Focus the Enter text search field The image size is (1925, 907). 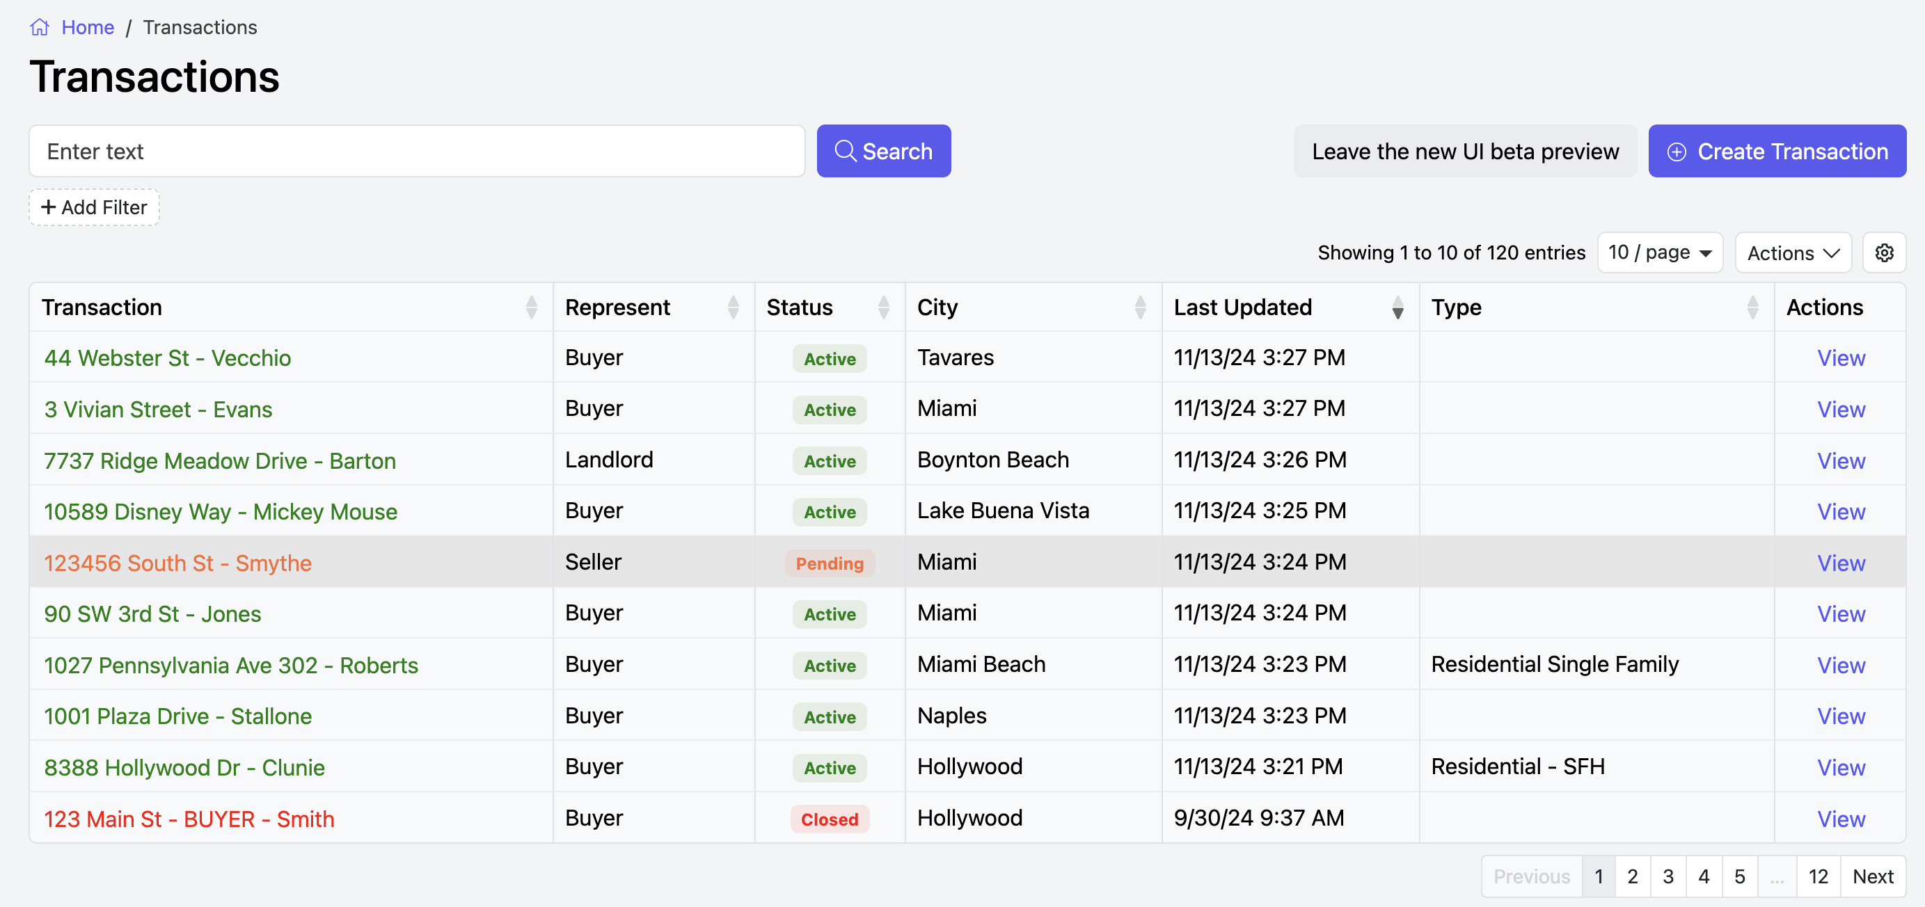point(416,152)
